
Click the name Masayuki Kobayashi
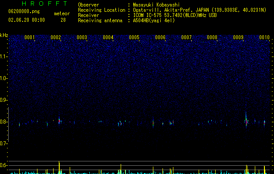pos(156,5)
